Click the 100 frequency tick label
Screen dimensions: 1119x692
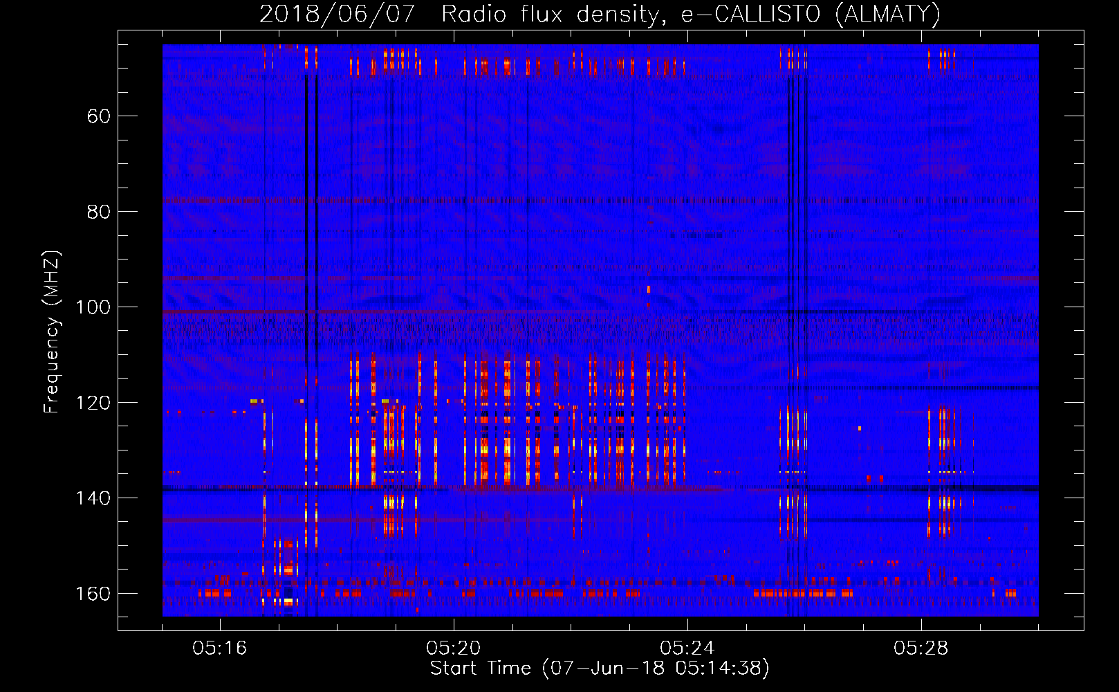pyautogui.click(x=93, y=307)
